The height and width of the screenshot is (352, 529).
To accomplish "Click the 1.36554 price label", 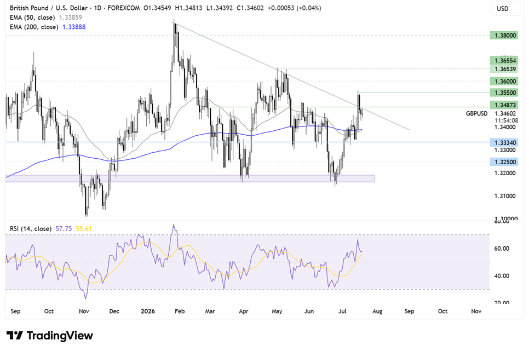I will (x=504, y=61).
